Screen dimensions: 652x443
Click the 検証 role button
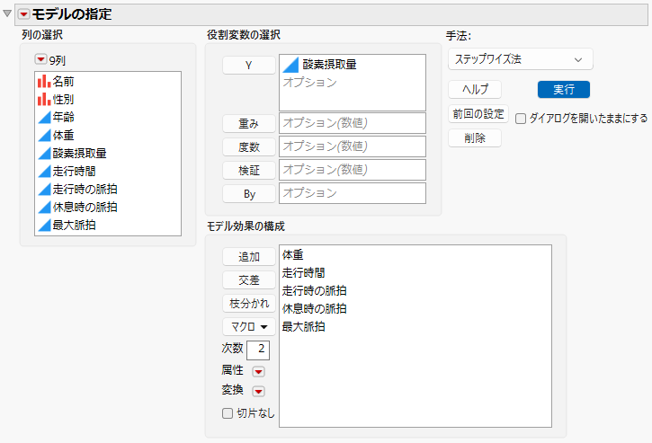(x=248, y=170)
